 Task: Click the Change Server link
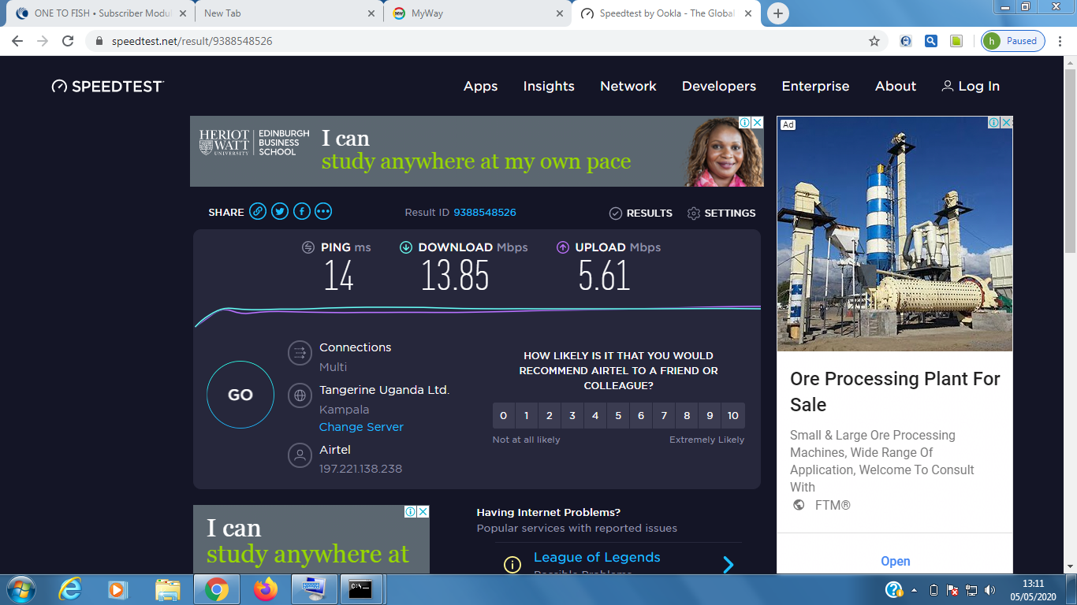coord(361,427)
